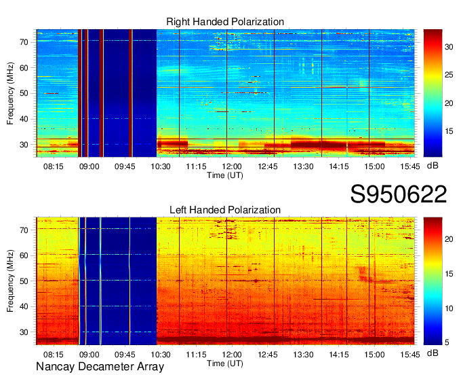Click the 40 MHz tick on Right Handed frequency axis
This screenshot has width=461, height=375.
pyautogui.click(x=24, y=120)
